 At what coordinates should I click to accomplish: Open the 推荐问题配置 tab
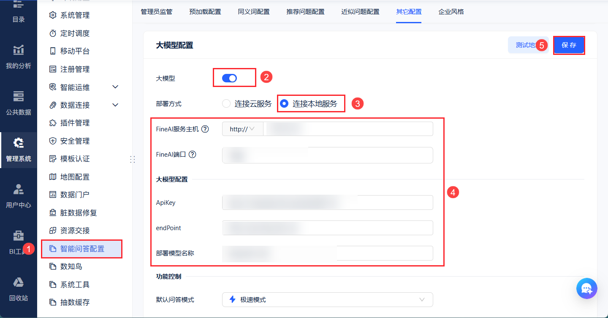click(306, 12)
